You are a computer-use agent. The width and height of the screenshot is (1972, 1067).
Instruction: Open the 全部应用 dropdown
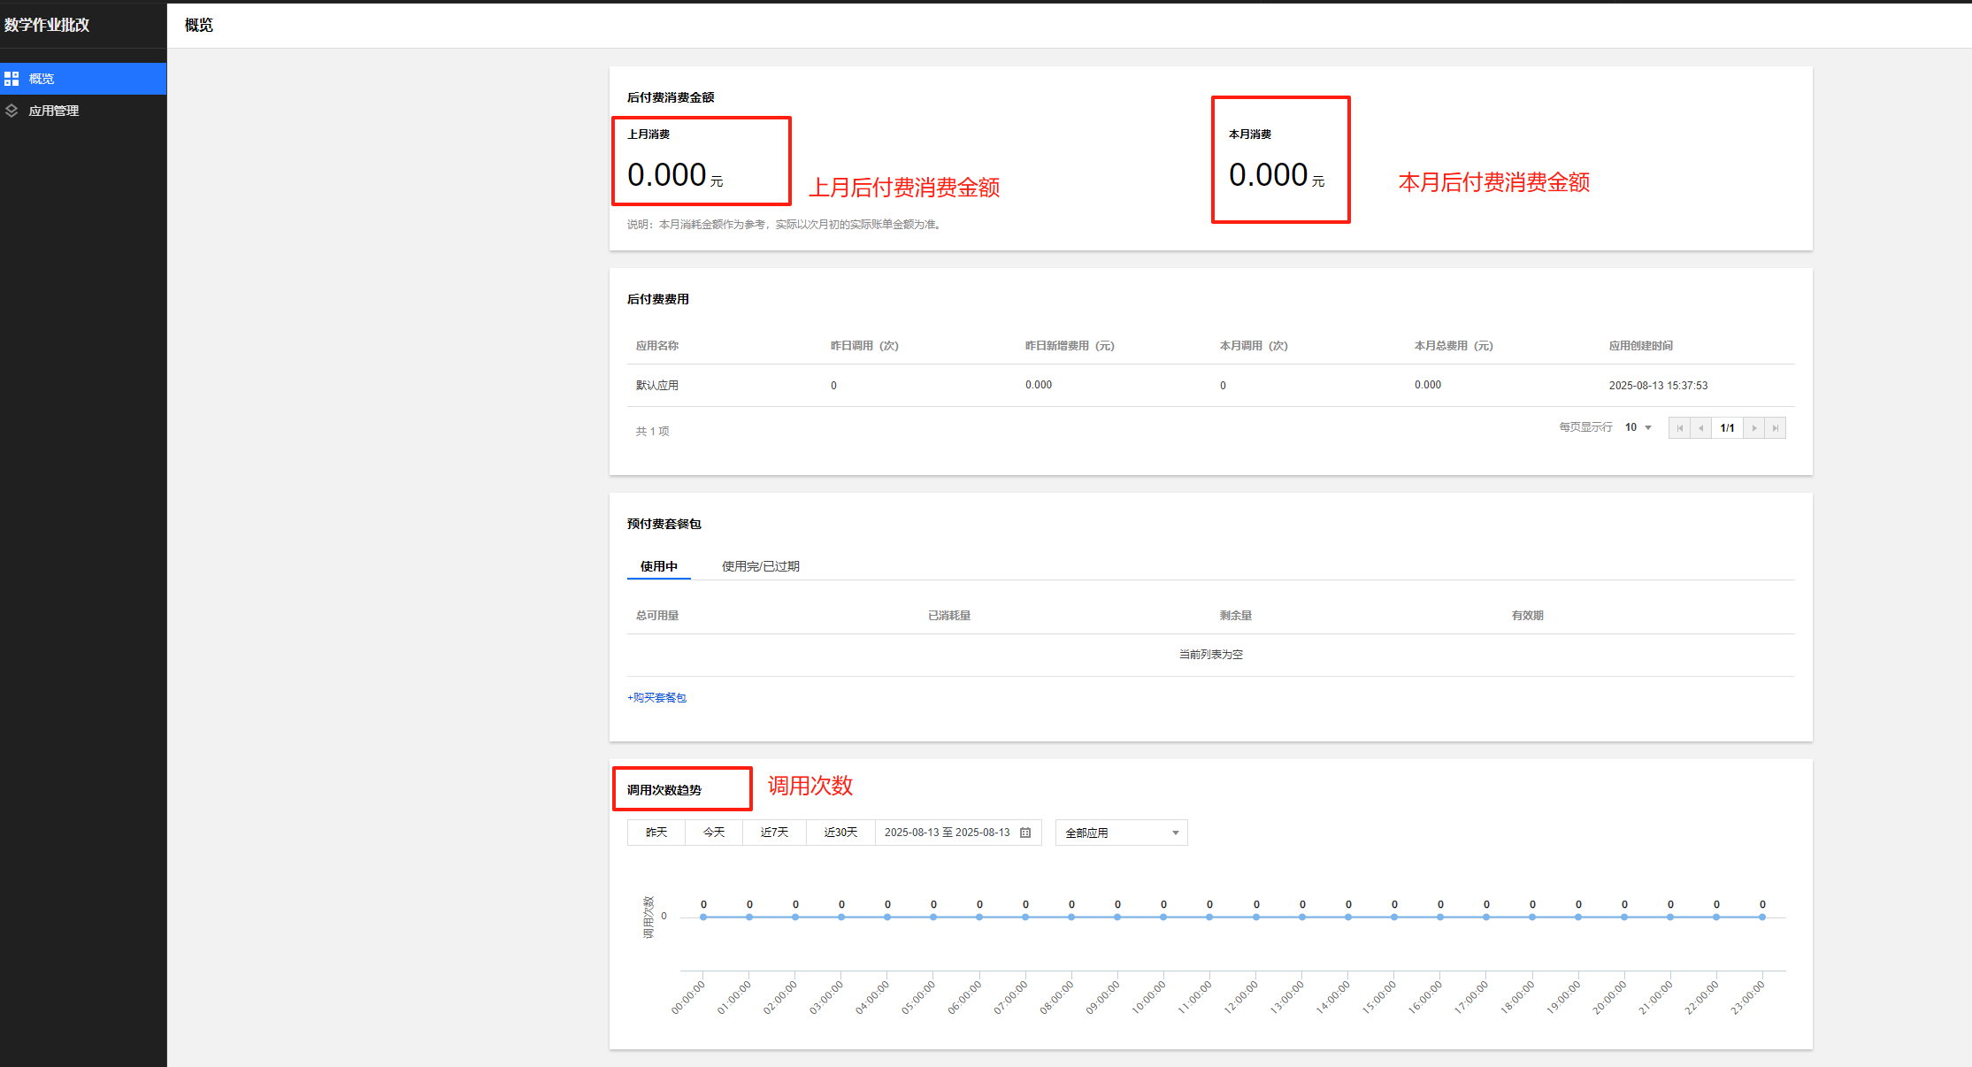1121,833
